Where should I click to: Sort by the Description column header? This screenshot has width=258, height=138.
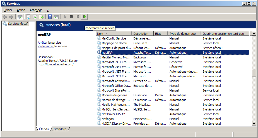click(143, 33)
